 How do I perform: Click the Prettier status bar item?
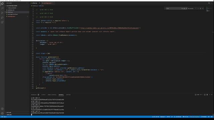tap(204, 117)
